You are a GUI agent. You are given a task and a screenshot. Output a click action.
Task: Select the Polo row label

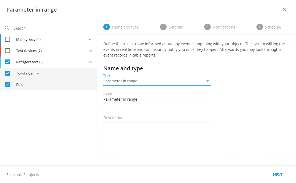coord(20,85)
